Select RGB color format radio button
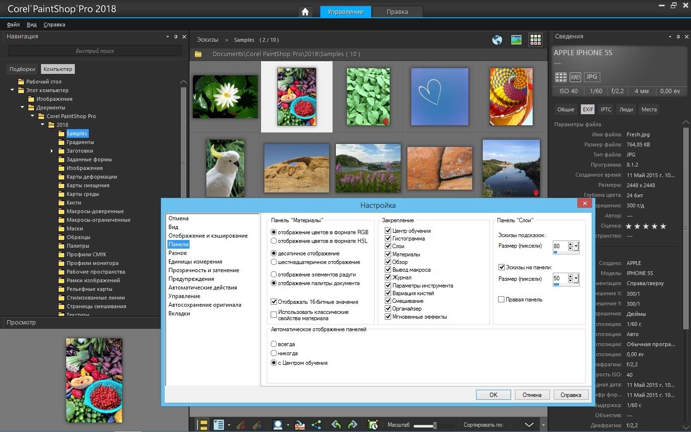The image size is (691, 432). pos(274,232)
